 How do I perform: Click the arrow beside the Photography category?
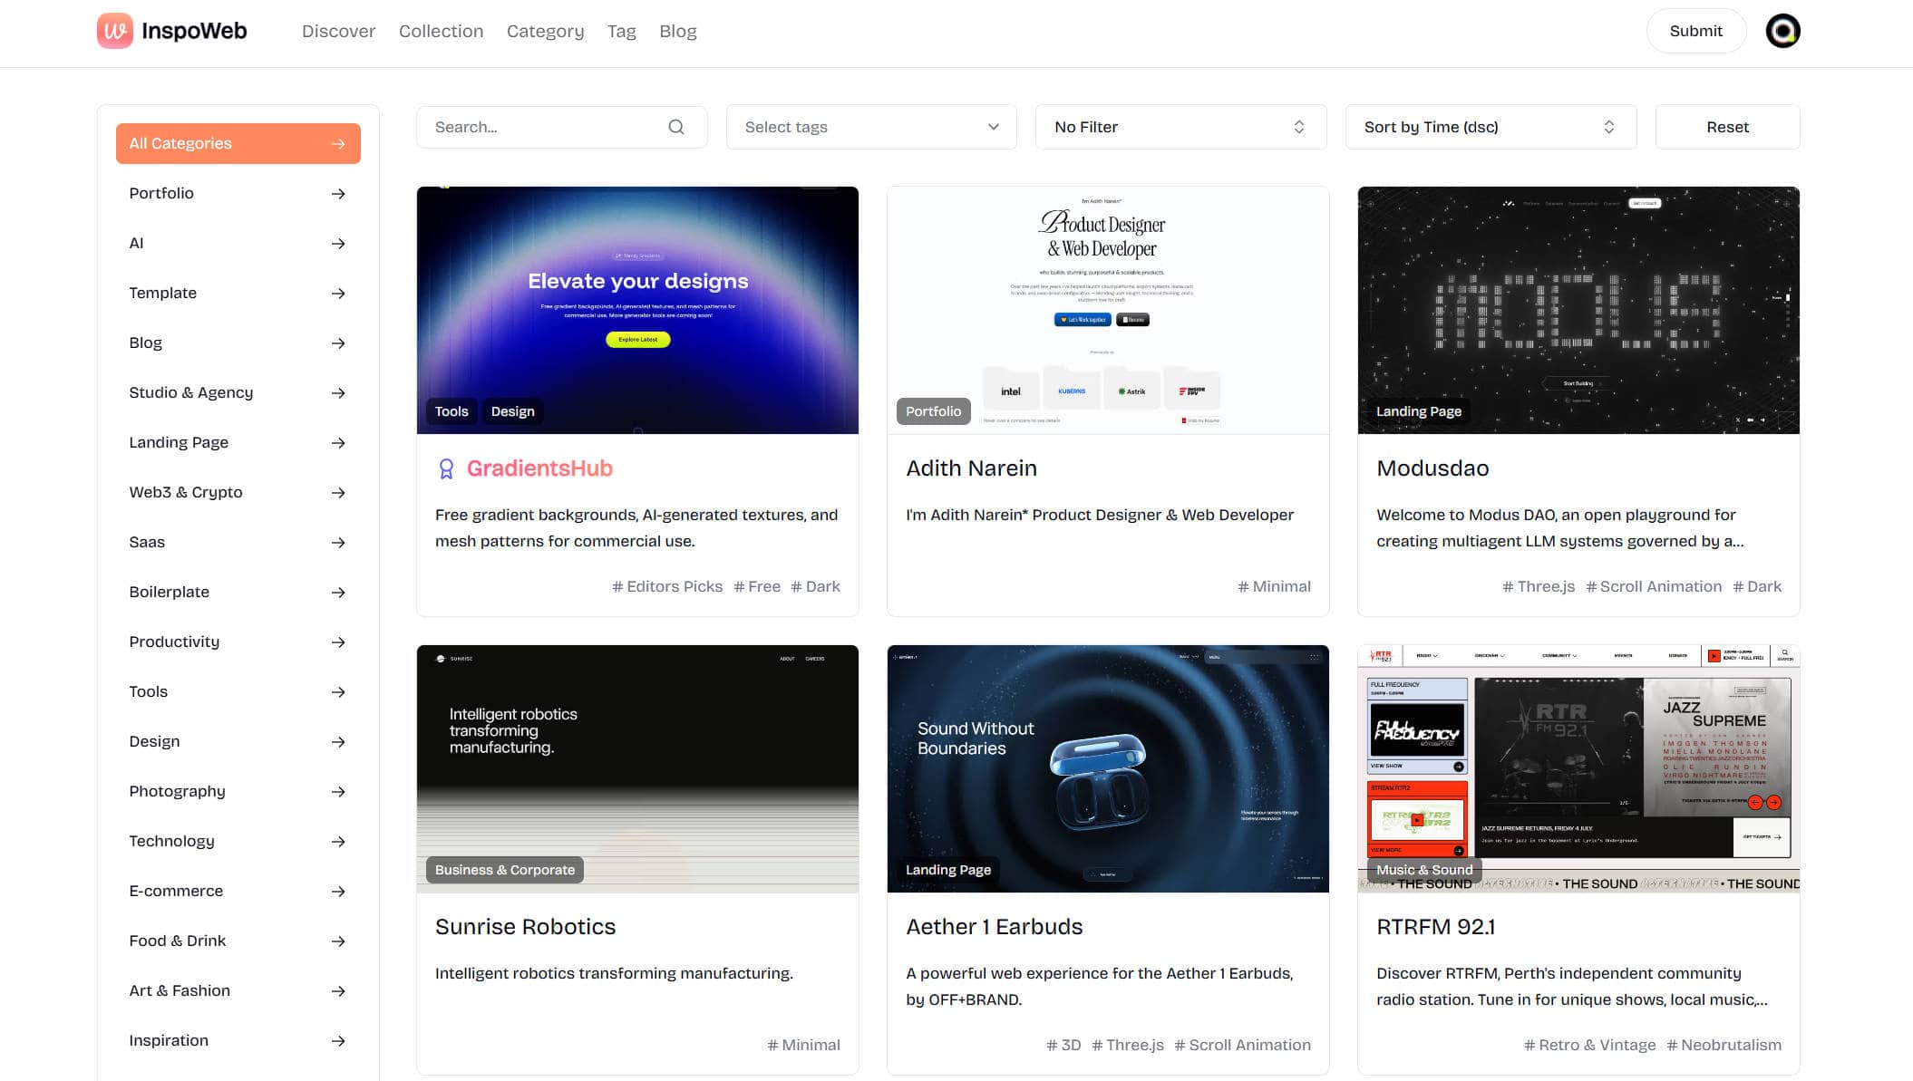pyautogui.click(x=338, y=791)
